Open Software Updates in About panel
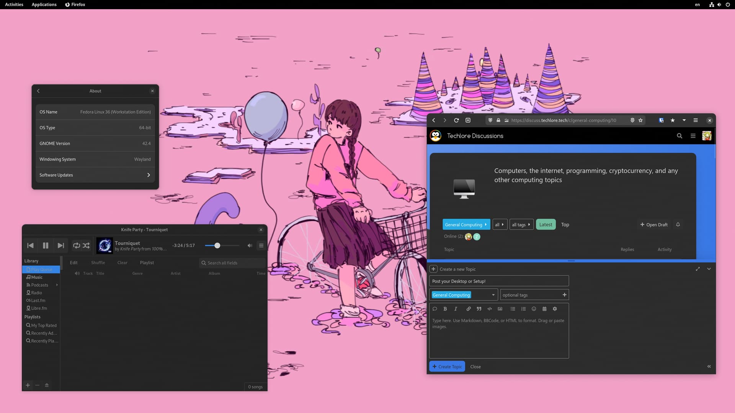 click(x=95, y=175)
